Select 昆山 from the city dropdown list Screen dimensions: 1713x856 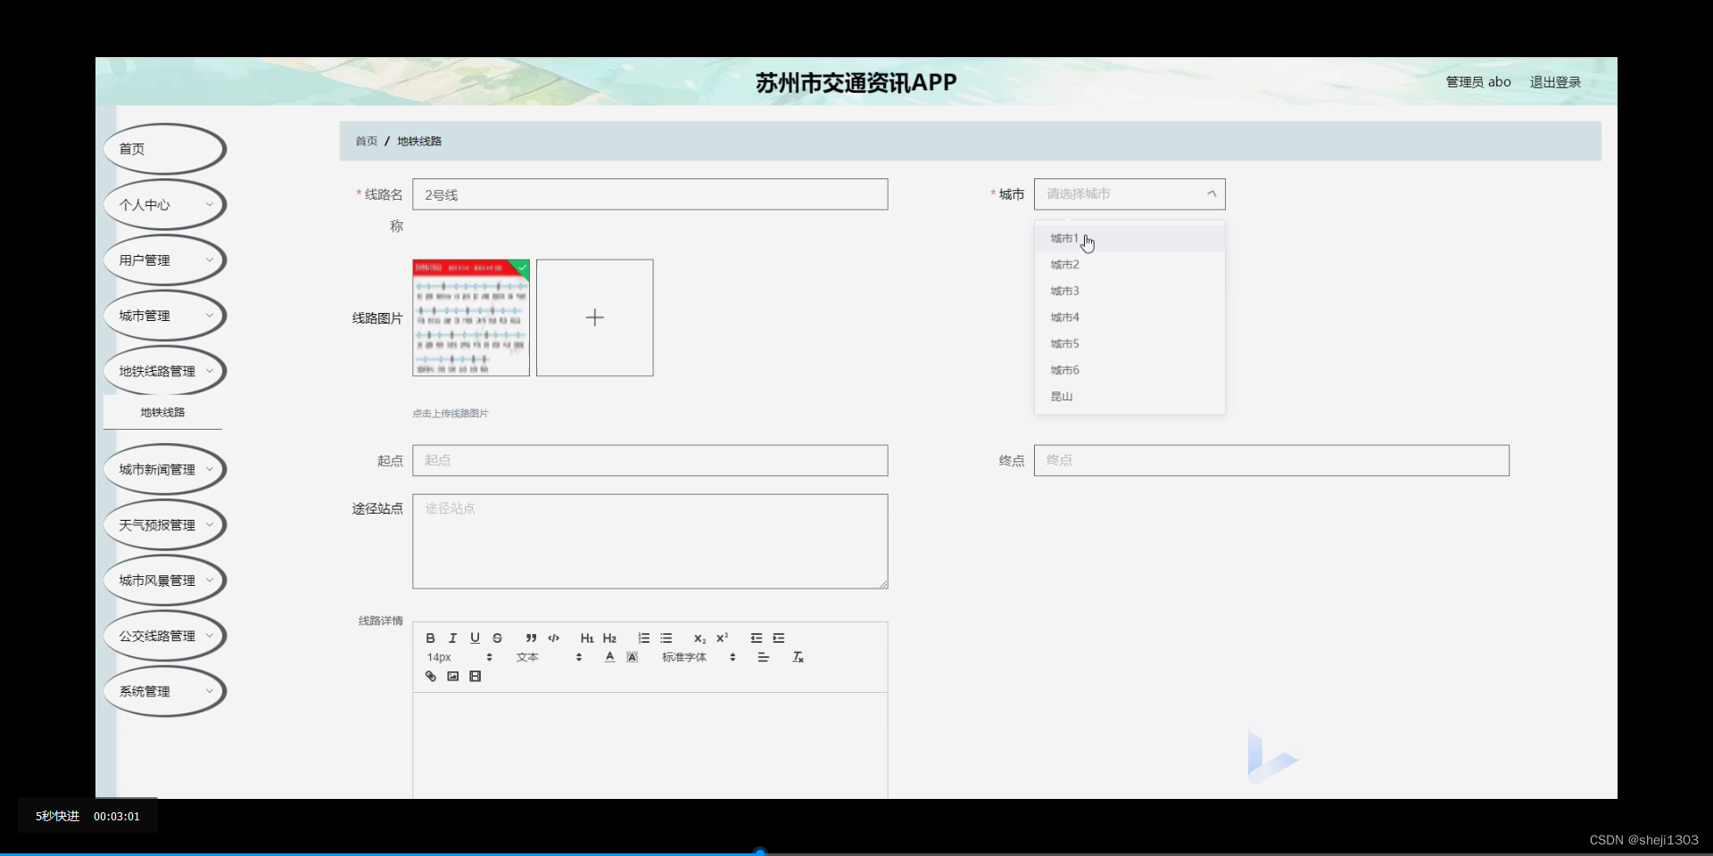coord(1061,396)
